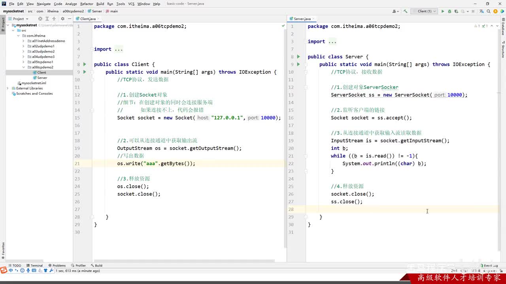Open the Problems tool window
This screenshot has width=506, height=284.
[57, 265]
